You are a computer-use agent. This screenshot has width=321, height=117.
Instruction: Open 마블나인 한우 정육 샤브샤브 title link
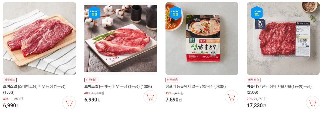coord(279,89)
